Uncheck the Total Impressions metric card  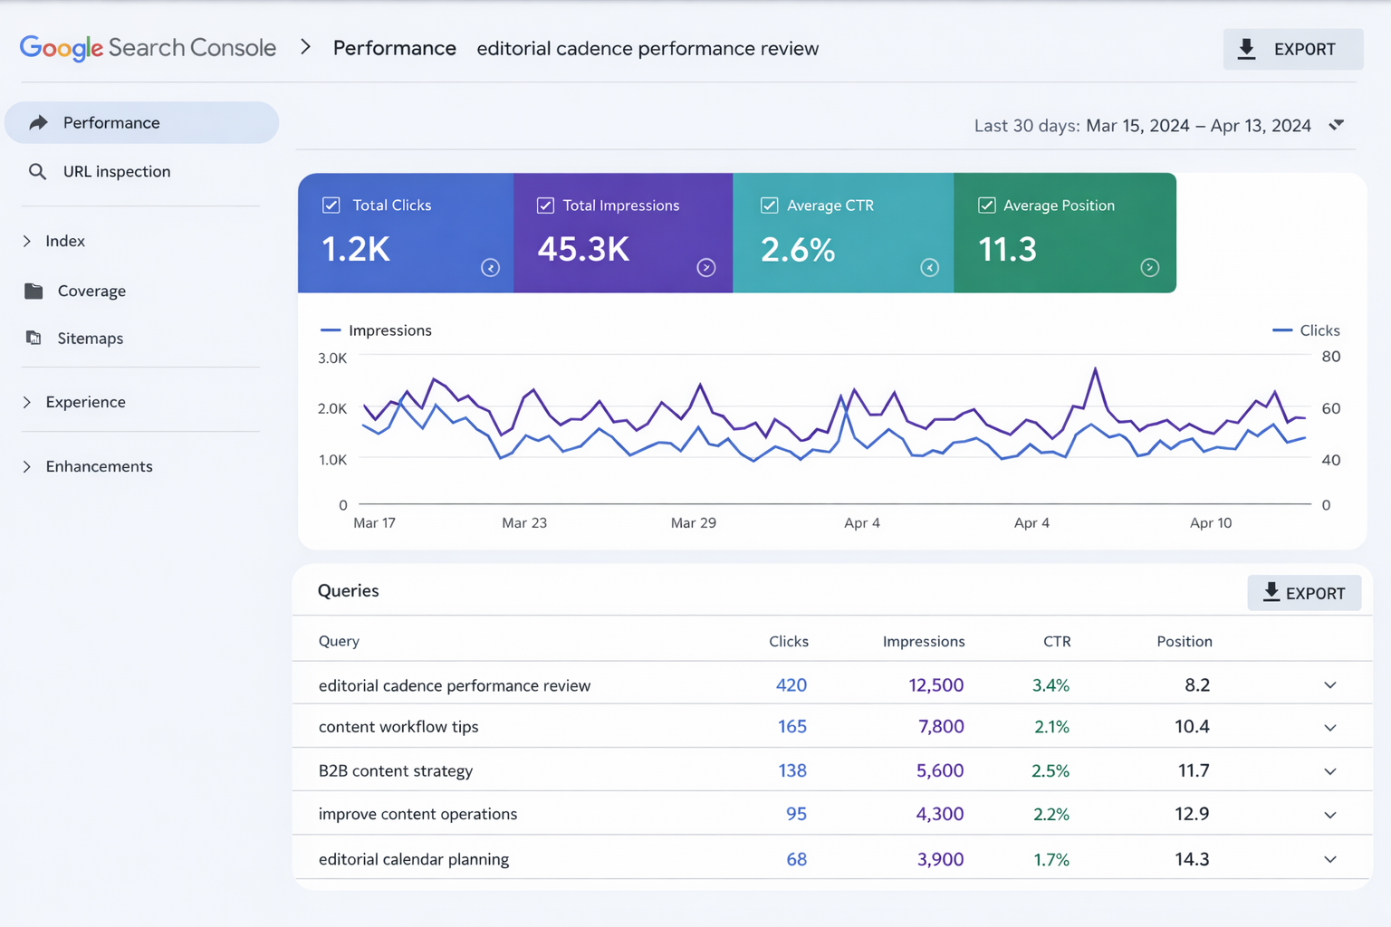[x=545, y=205]
